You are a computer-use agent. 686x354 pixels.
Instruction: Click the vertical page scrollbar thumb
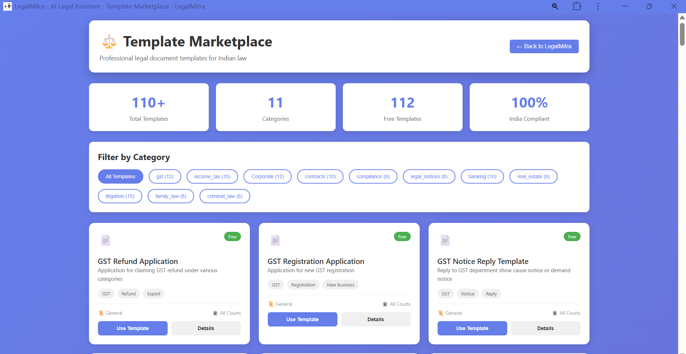click(x=682, y=34)
